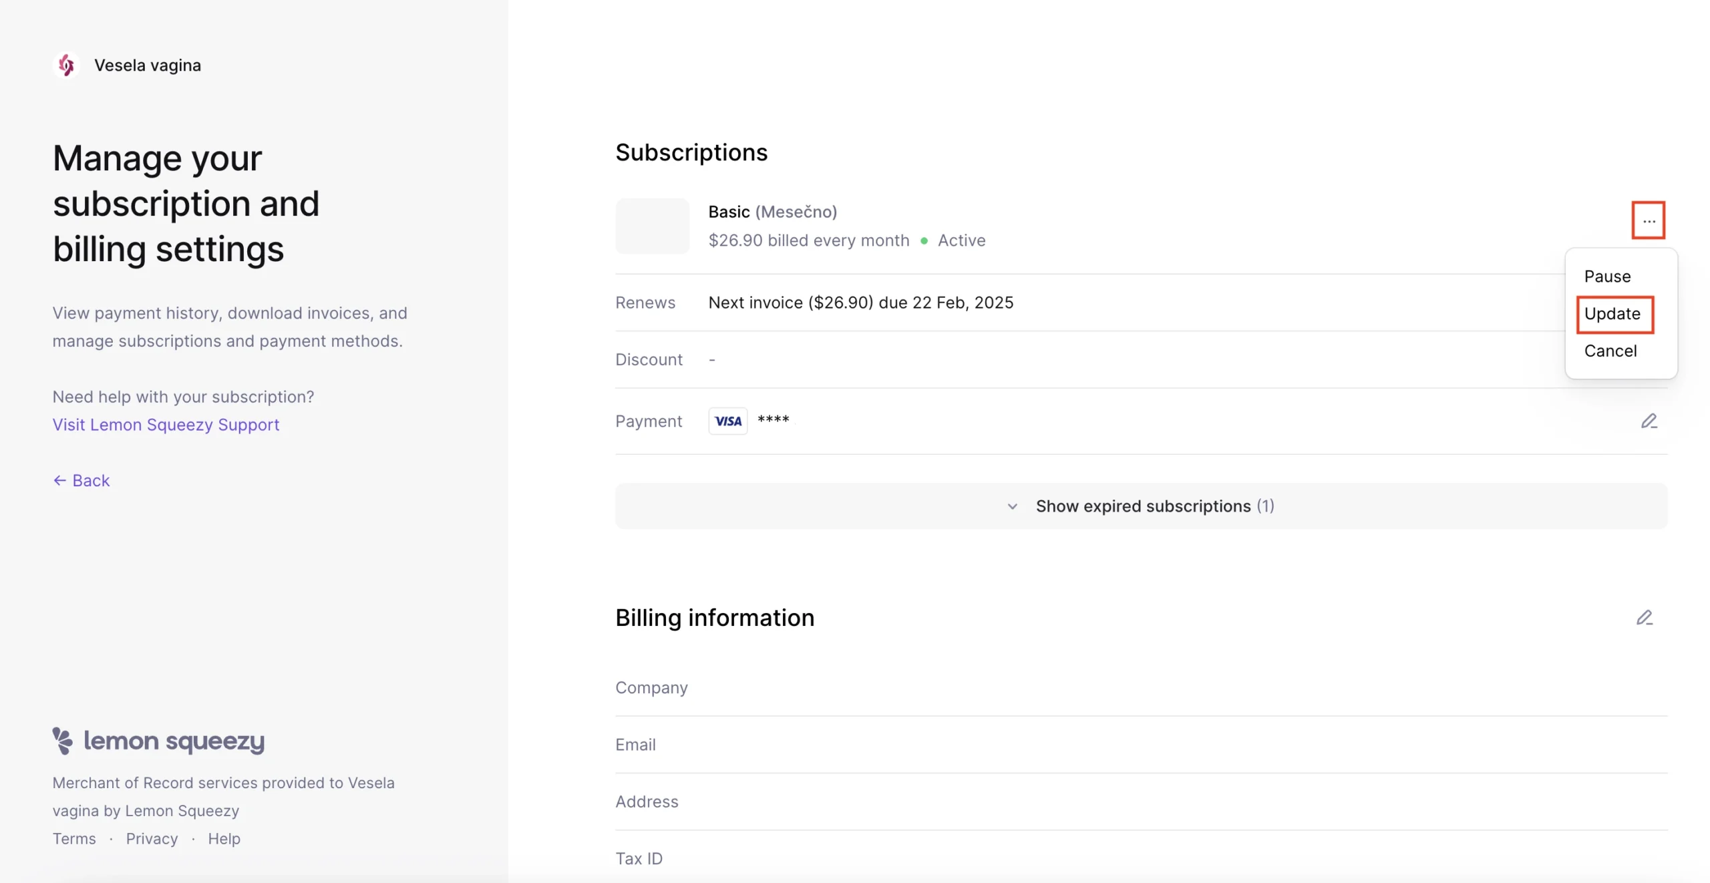This screenshot has height=883, width=1710.
Task: Open the Help footer link
Action: (x=224, y=838)
